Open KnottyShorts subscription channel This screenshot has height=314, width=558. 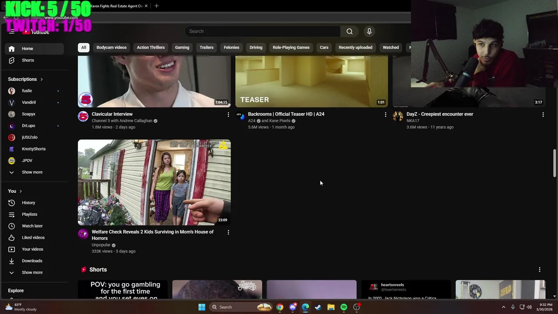(x=34, y=149)
